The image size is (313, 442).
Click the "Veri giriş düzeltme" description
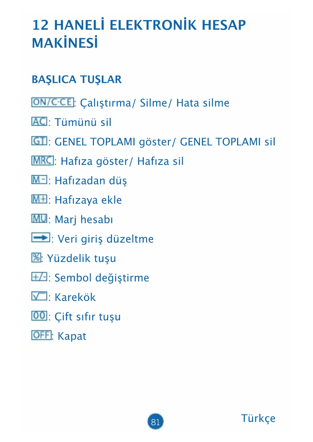pyautogui.click(x=105, y=239)
